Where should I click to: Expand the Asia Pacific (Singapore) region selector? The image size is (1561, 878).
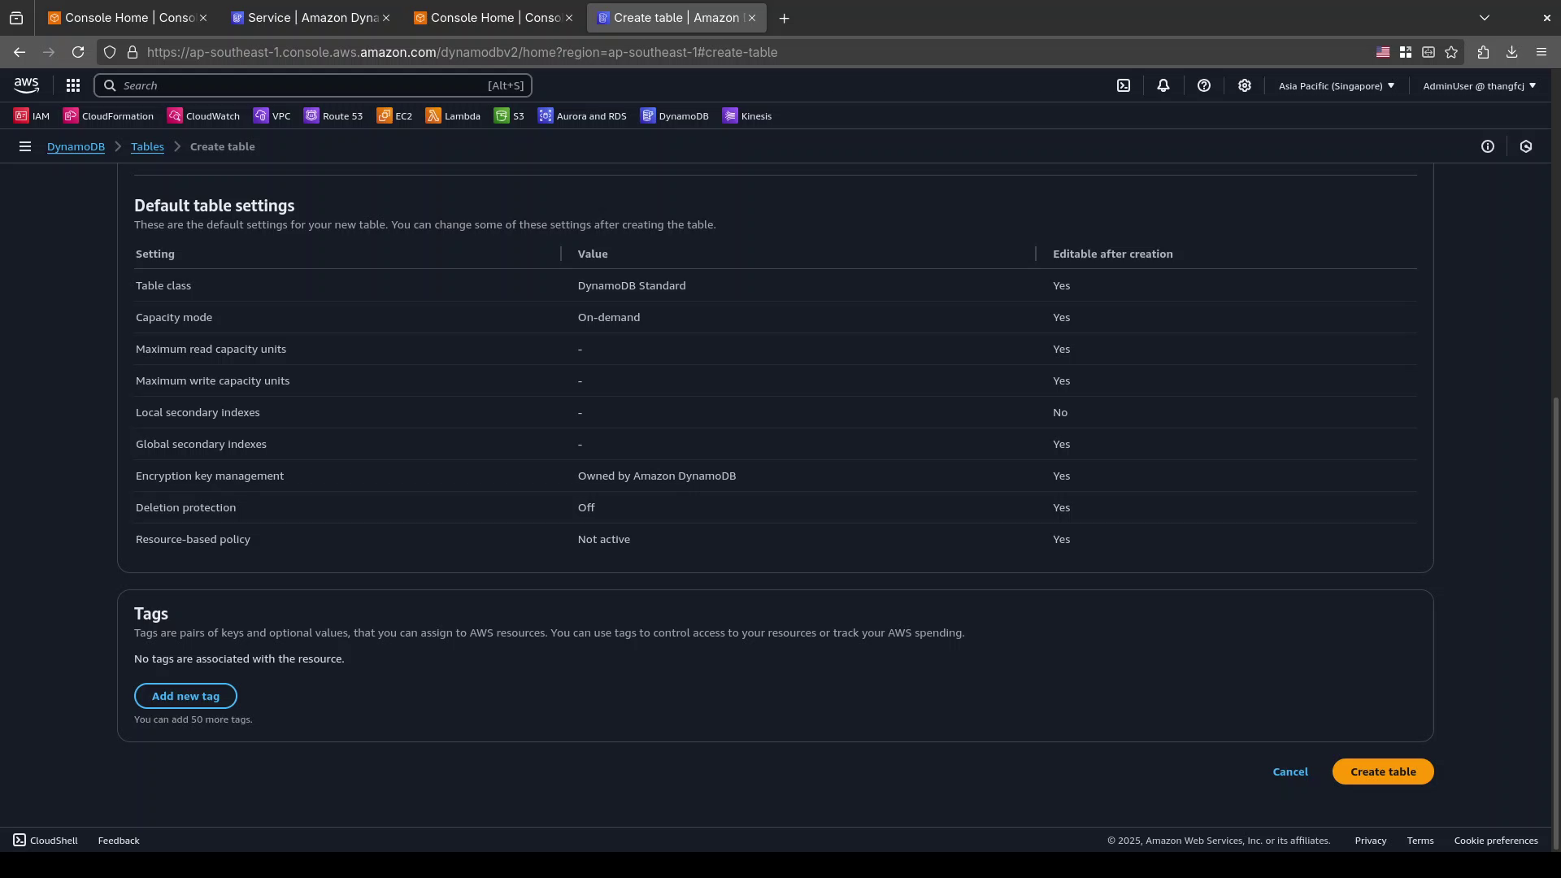click(1336, 85)
